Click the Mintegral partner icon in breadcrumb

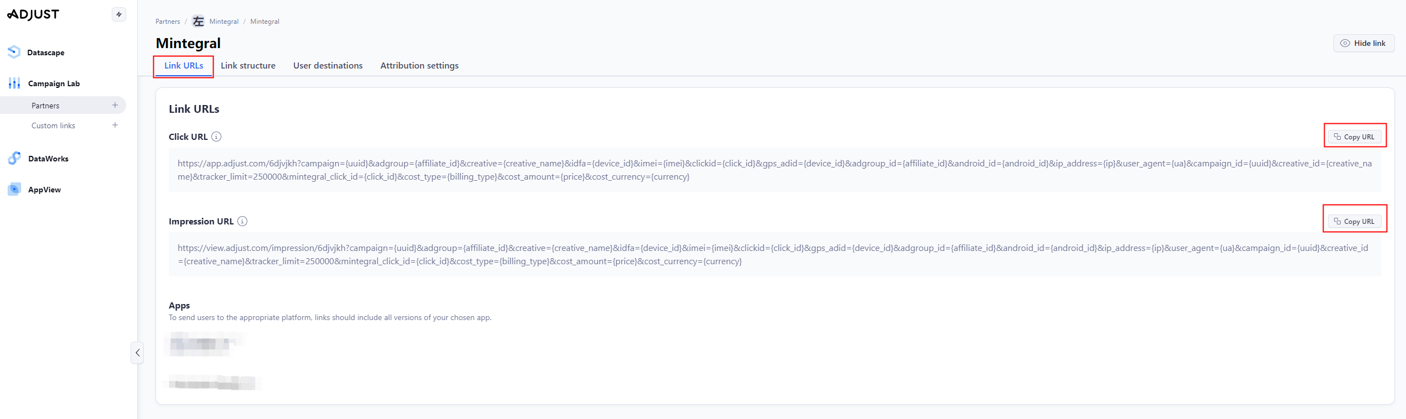click(x=198, y=22)
